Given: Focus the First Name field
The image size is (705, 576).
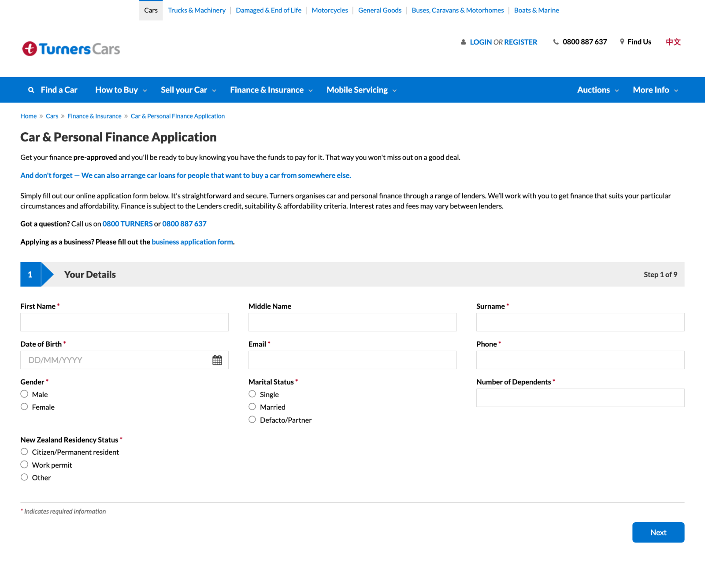Looking at the screenshot, I should tap(124, 322).
